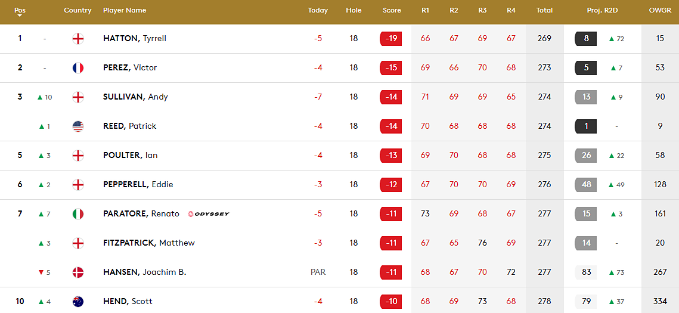Click the Odyssey sponsor logo

(208, 214)
